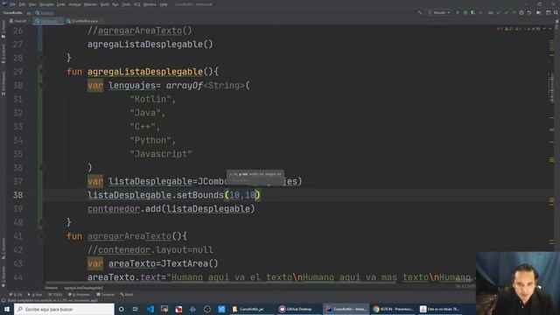This screenshot has height=315, width=560.
Task: Click line number 38 in gutter
Action: (x=17, y=195)
